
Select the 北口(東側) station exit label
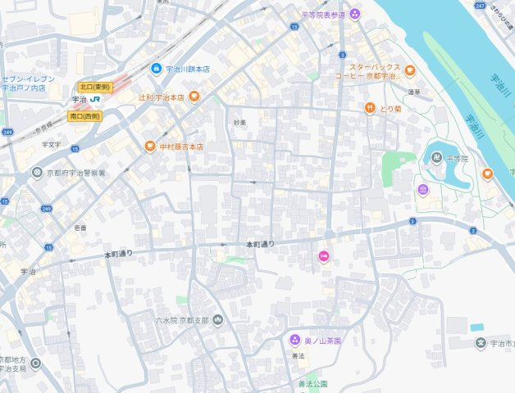[x=96, y=88]
